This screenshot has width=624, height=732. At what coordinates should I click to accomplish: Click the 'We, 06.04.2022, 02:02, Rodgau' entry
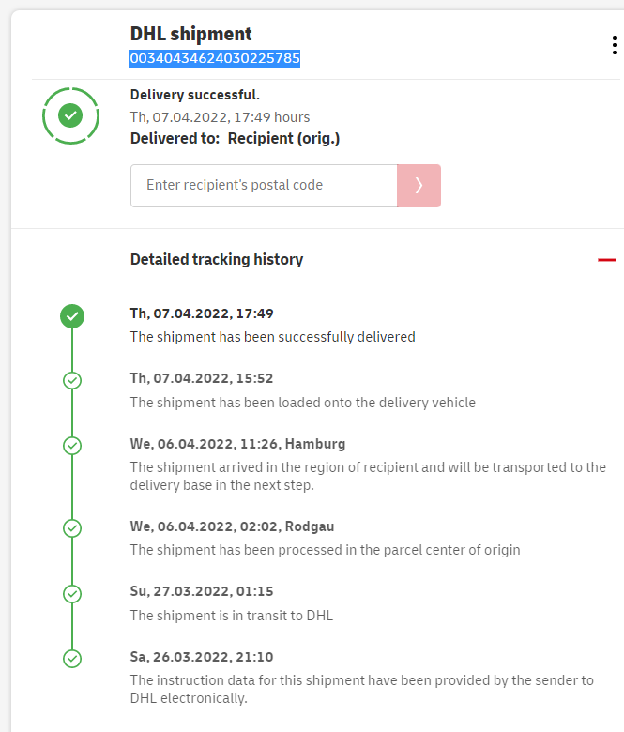pos(234,526)
